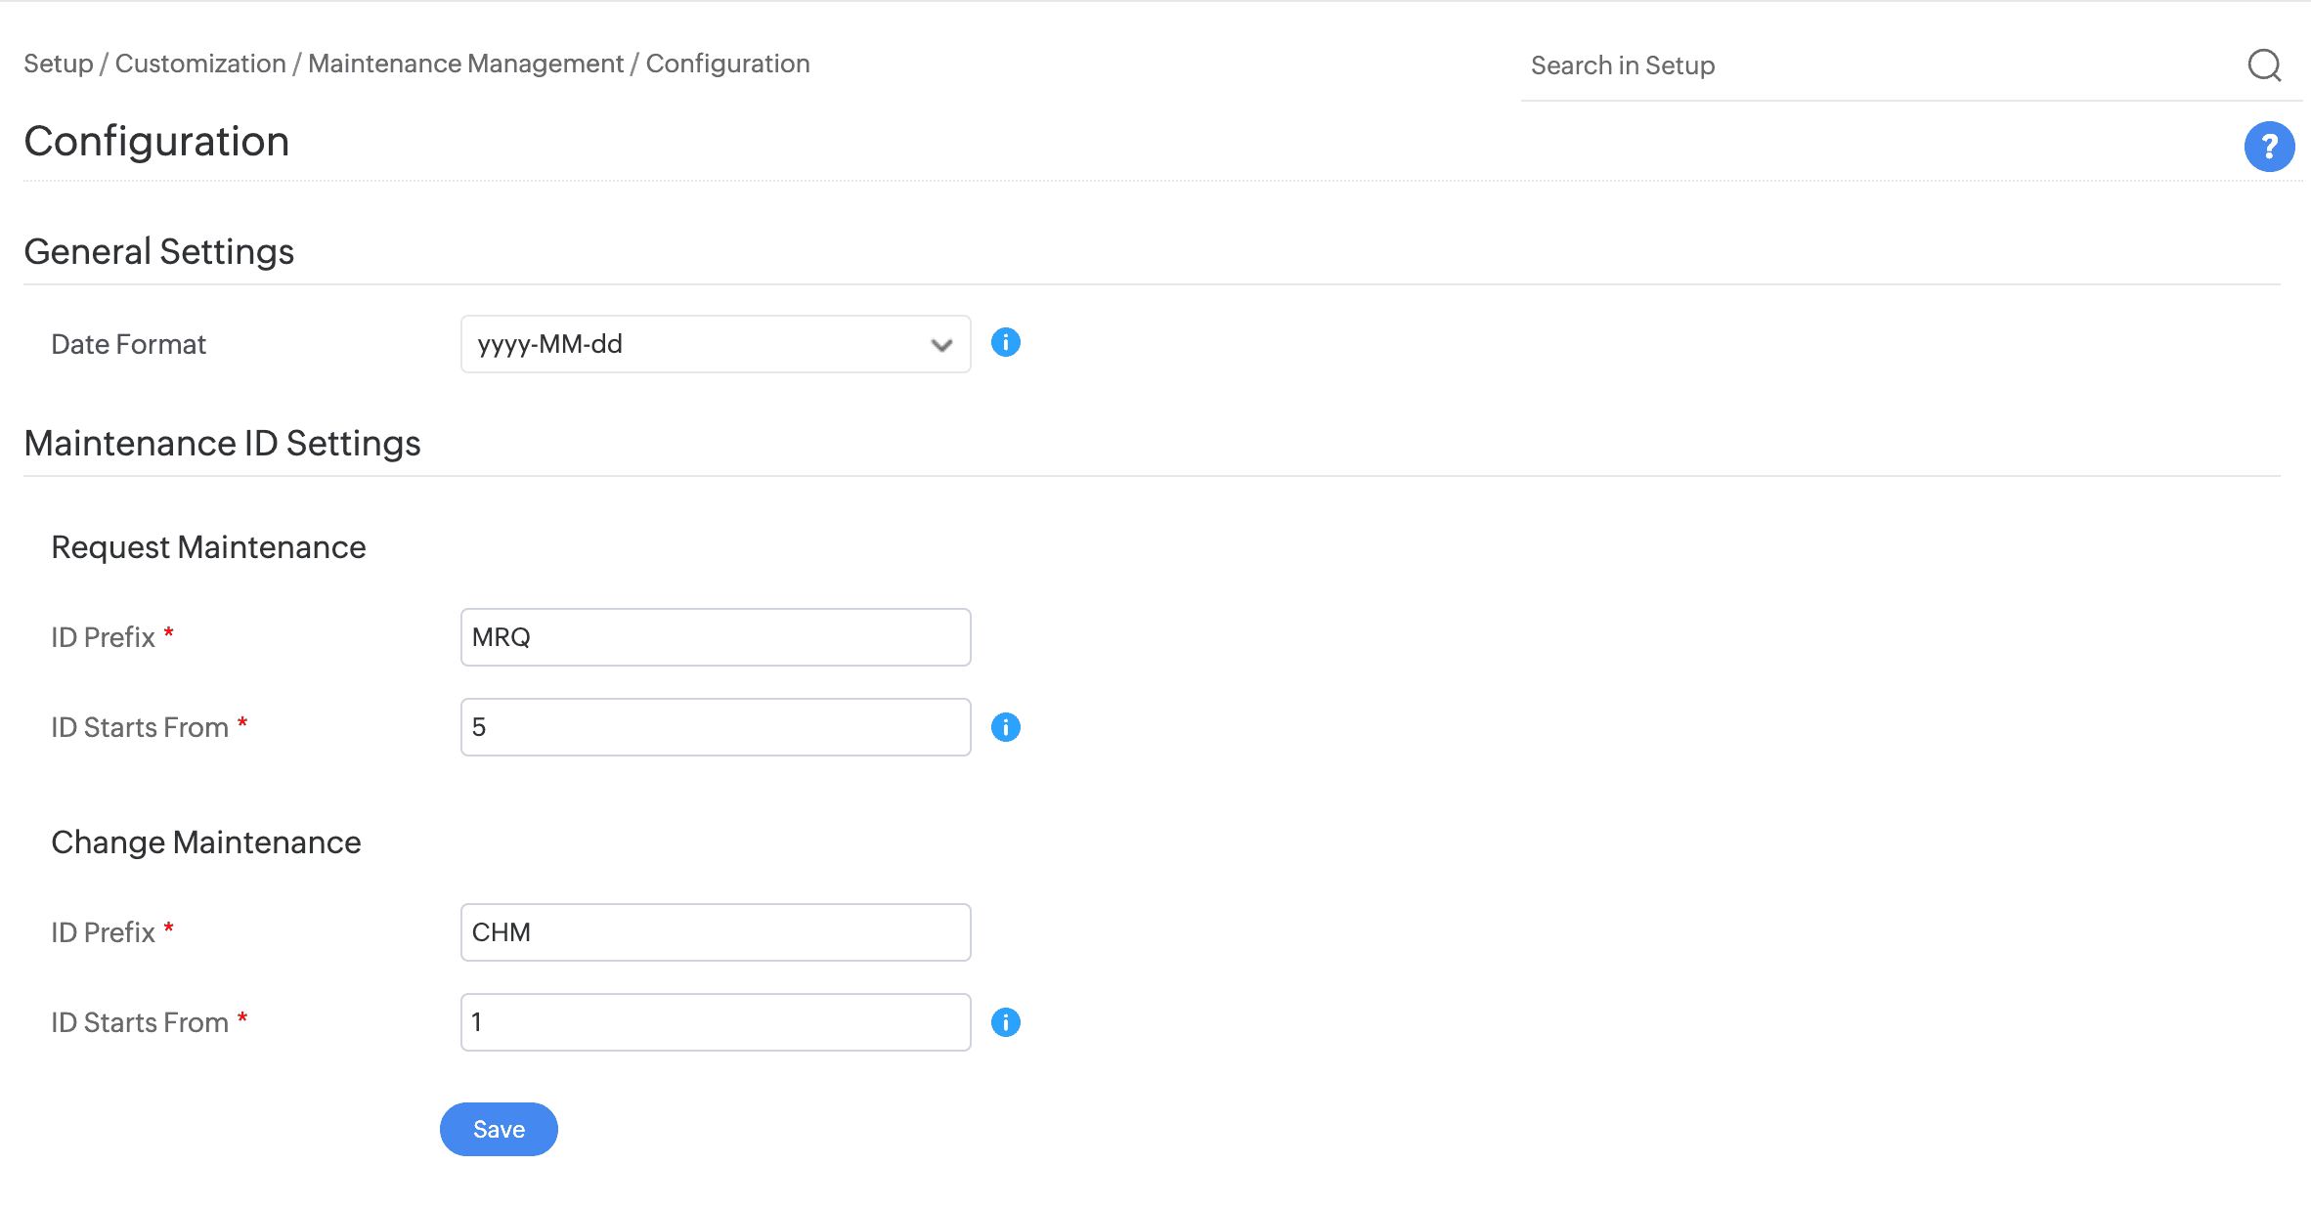Click Change Maintenance ID Starts From field
The width and height of the screenshot is (2311, 1208).
(714, 1022)
